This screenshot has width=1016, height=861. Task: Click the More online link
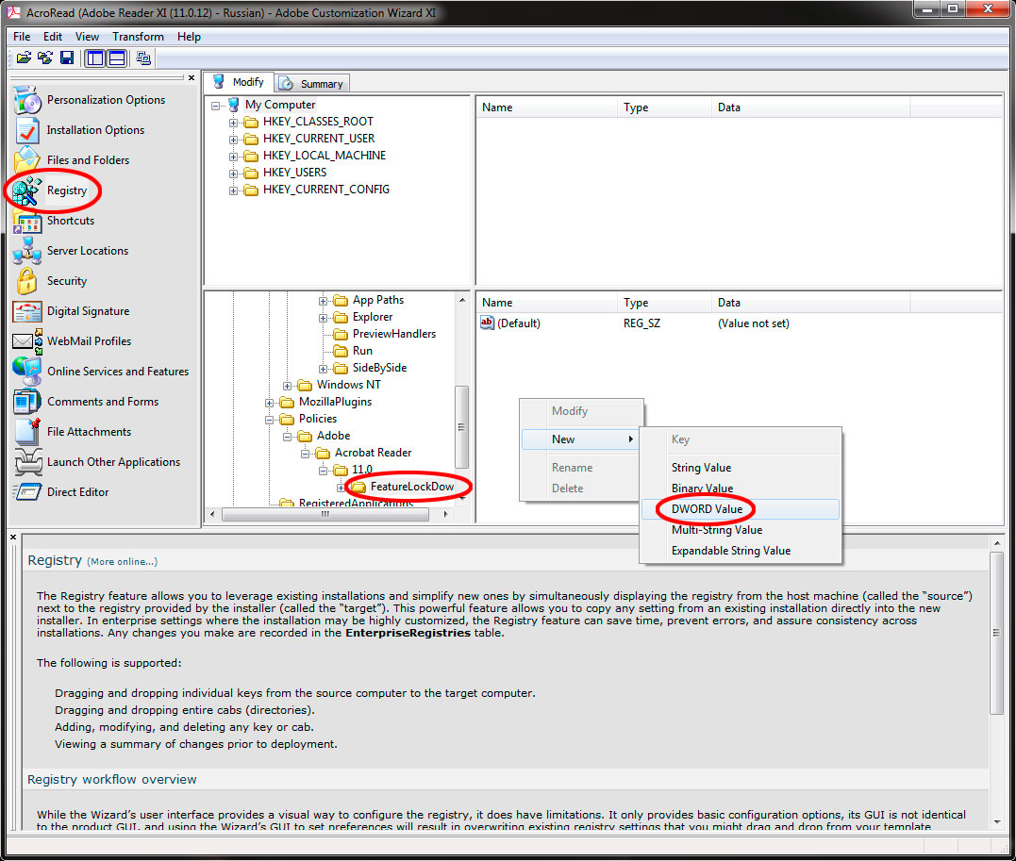point(122,562)
